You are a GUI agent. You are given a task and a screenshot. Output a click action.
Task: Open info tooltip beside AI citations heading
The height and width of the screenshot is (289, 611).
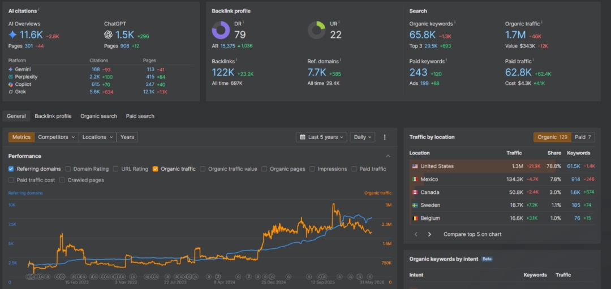click(39, 10)
